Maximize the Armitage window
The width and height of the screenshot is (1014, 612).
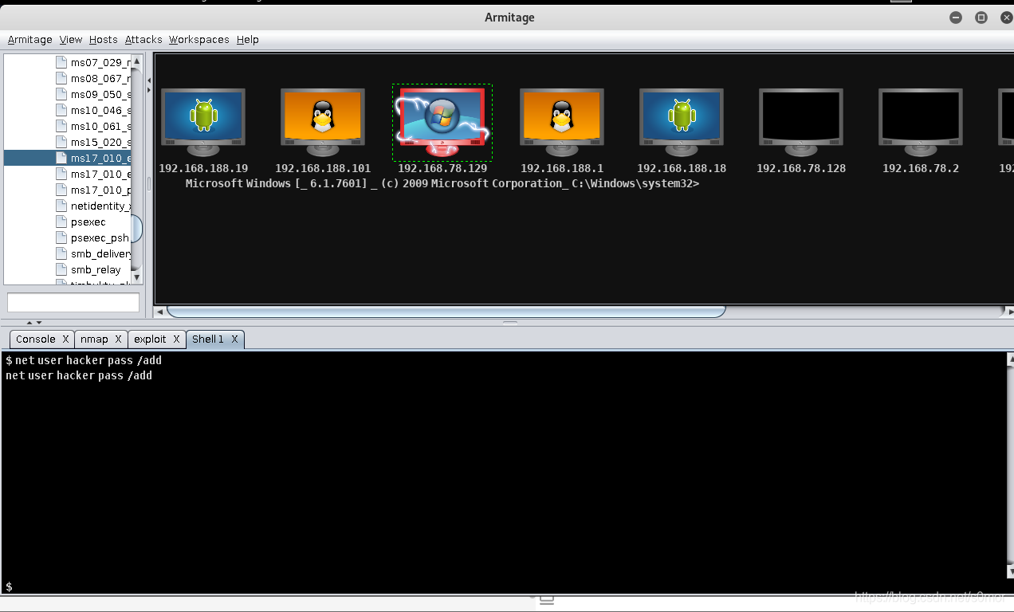[981, 18]
